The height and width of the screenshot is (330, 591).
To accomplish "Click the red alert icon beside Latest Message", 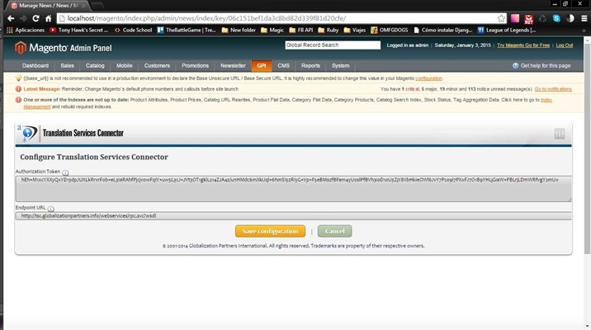I will 18,89.
